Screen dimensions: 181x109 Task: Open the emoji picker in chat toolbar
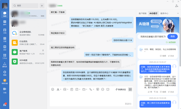click(x=52, y=89)
